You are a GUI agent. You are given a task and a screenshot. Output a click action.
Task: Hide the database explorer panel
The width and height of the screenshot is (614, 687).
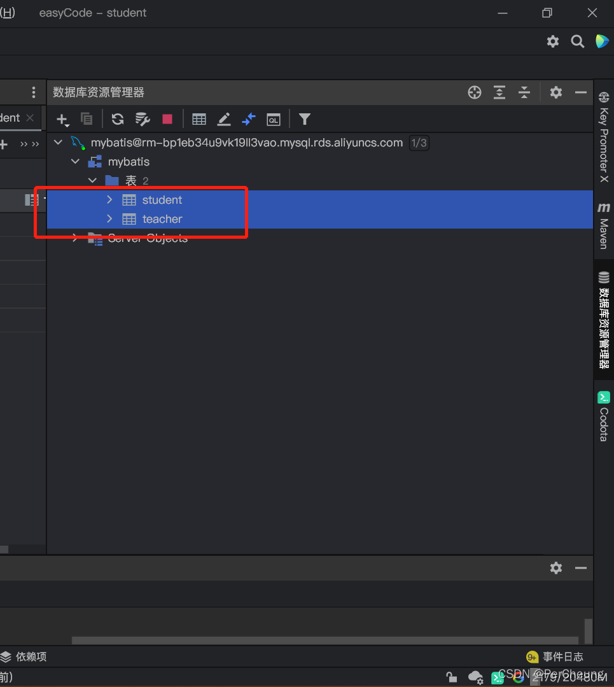[x=581, y=92]
